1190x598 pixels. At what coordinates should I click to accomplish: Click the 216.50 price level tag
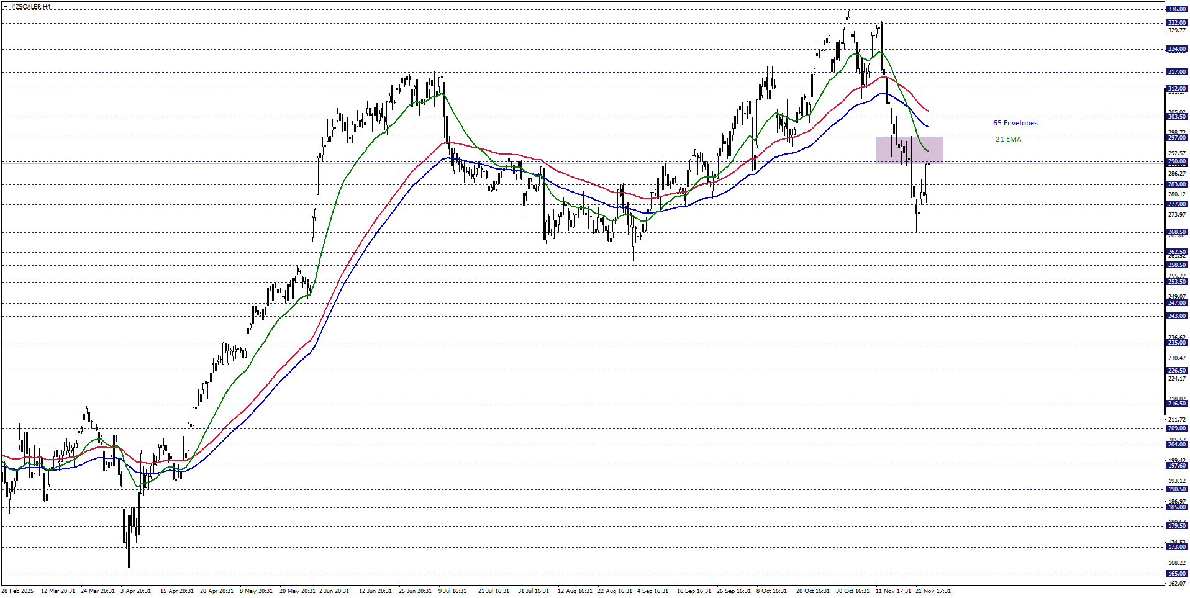pos(1176,404)
